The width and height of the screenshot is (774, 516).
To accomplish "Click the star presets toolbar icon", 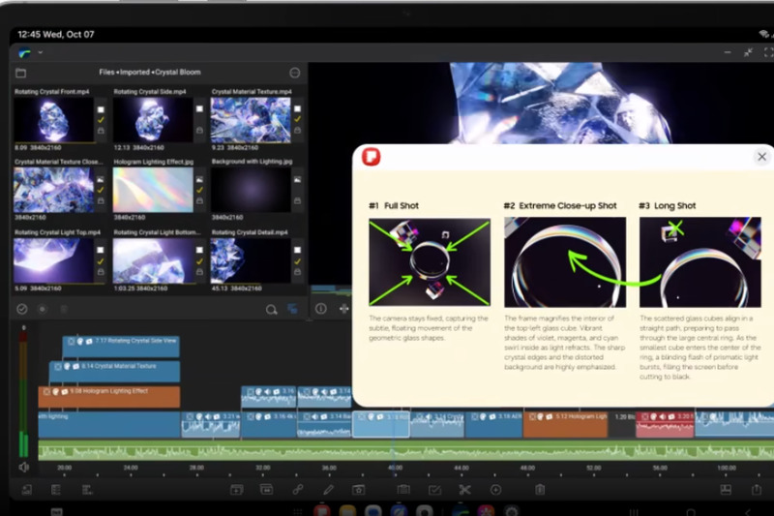I will pyautogui.click(x=358, y=489).
